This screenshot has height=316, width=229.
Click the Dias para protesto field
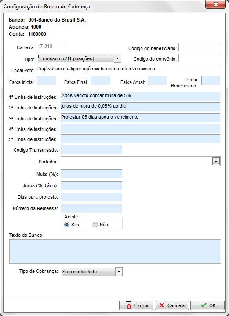pos(91,197)
